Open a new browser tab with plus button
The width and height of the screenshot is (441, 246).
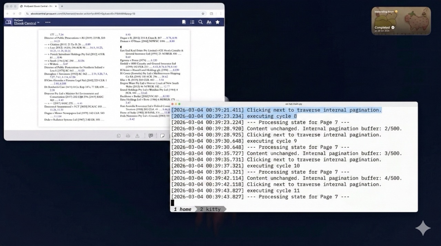click(x=62, y=6)
